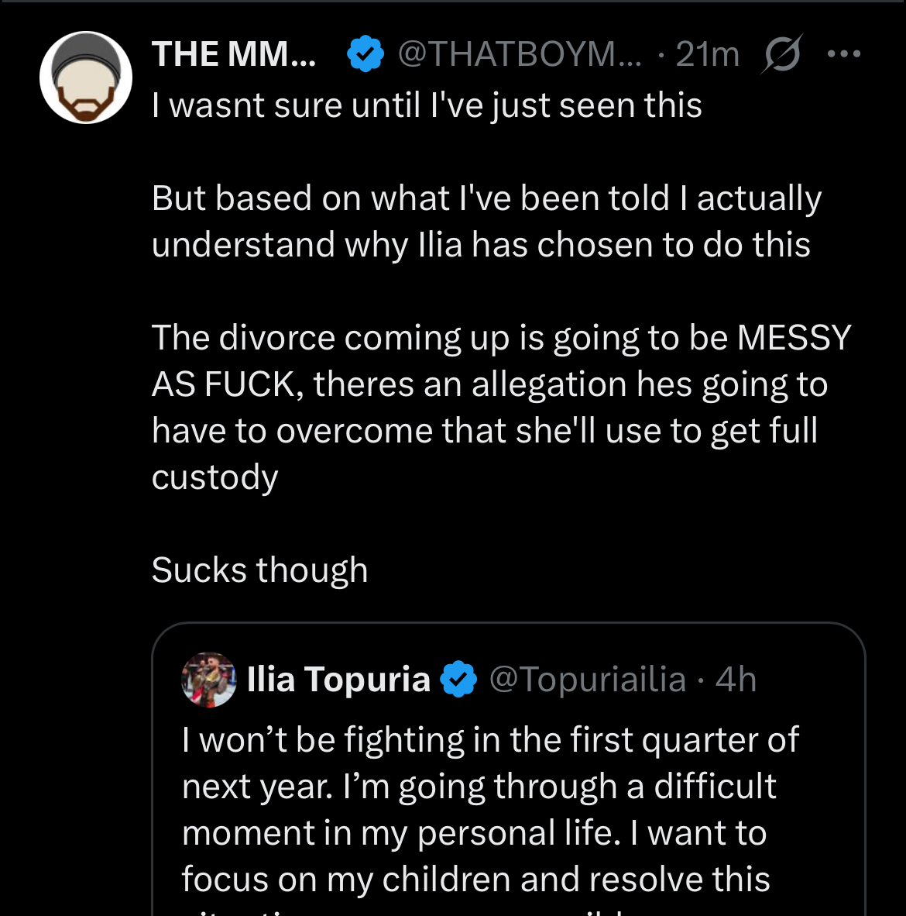This screenshot has width=906, height=916.
Task: Open THE MM profile avatar
Action: pyautogui.click(x=86, y=77)
